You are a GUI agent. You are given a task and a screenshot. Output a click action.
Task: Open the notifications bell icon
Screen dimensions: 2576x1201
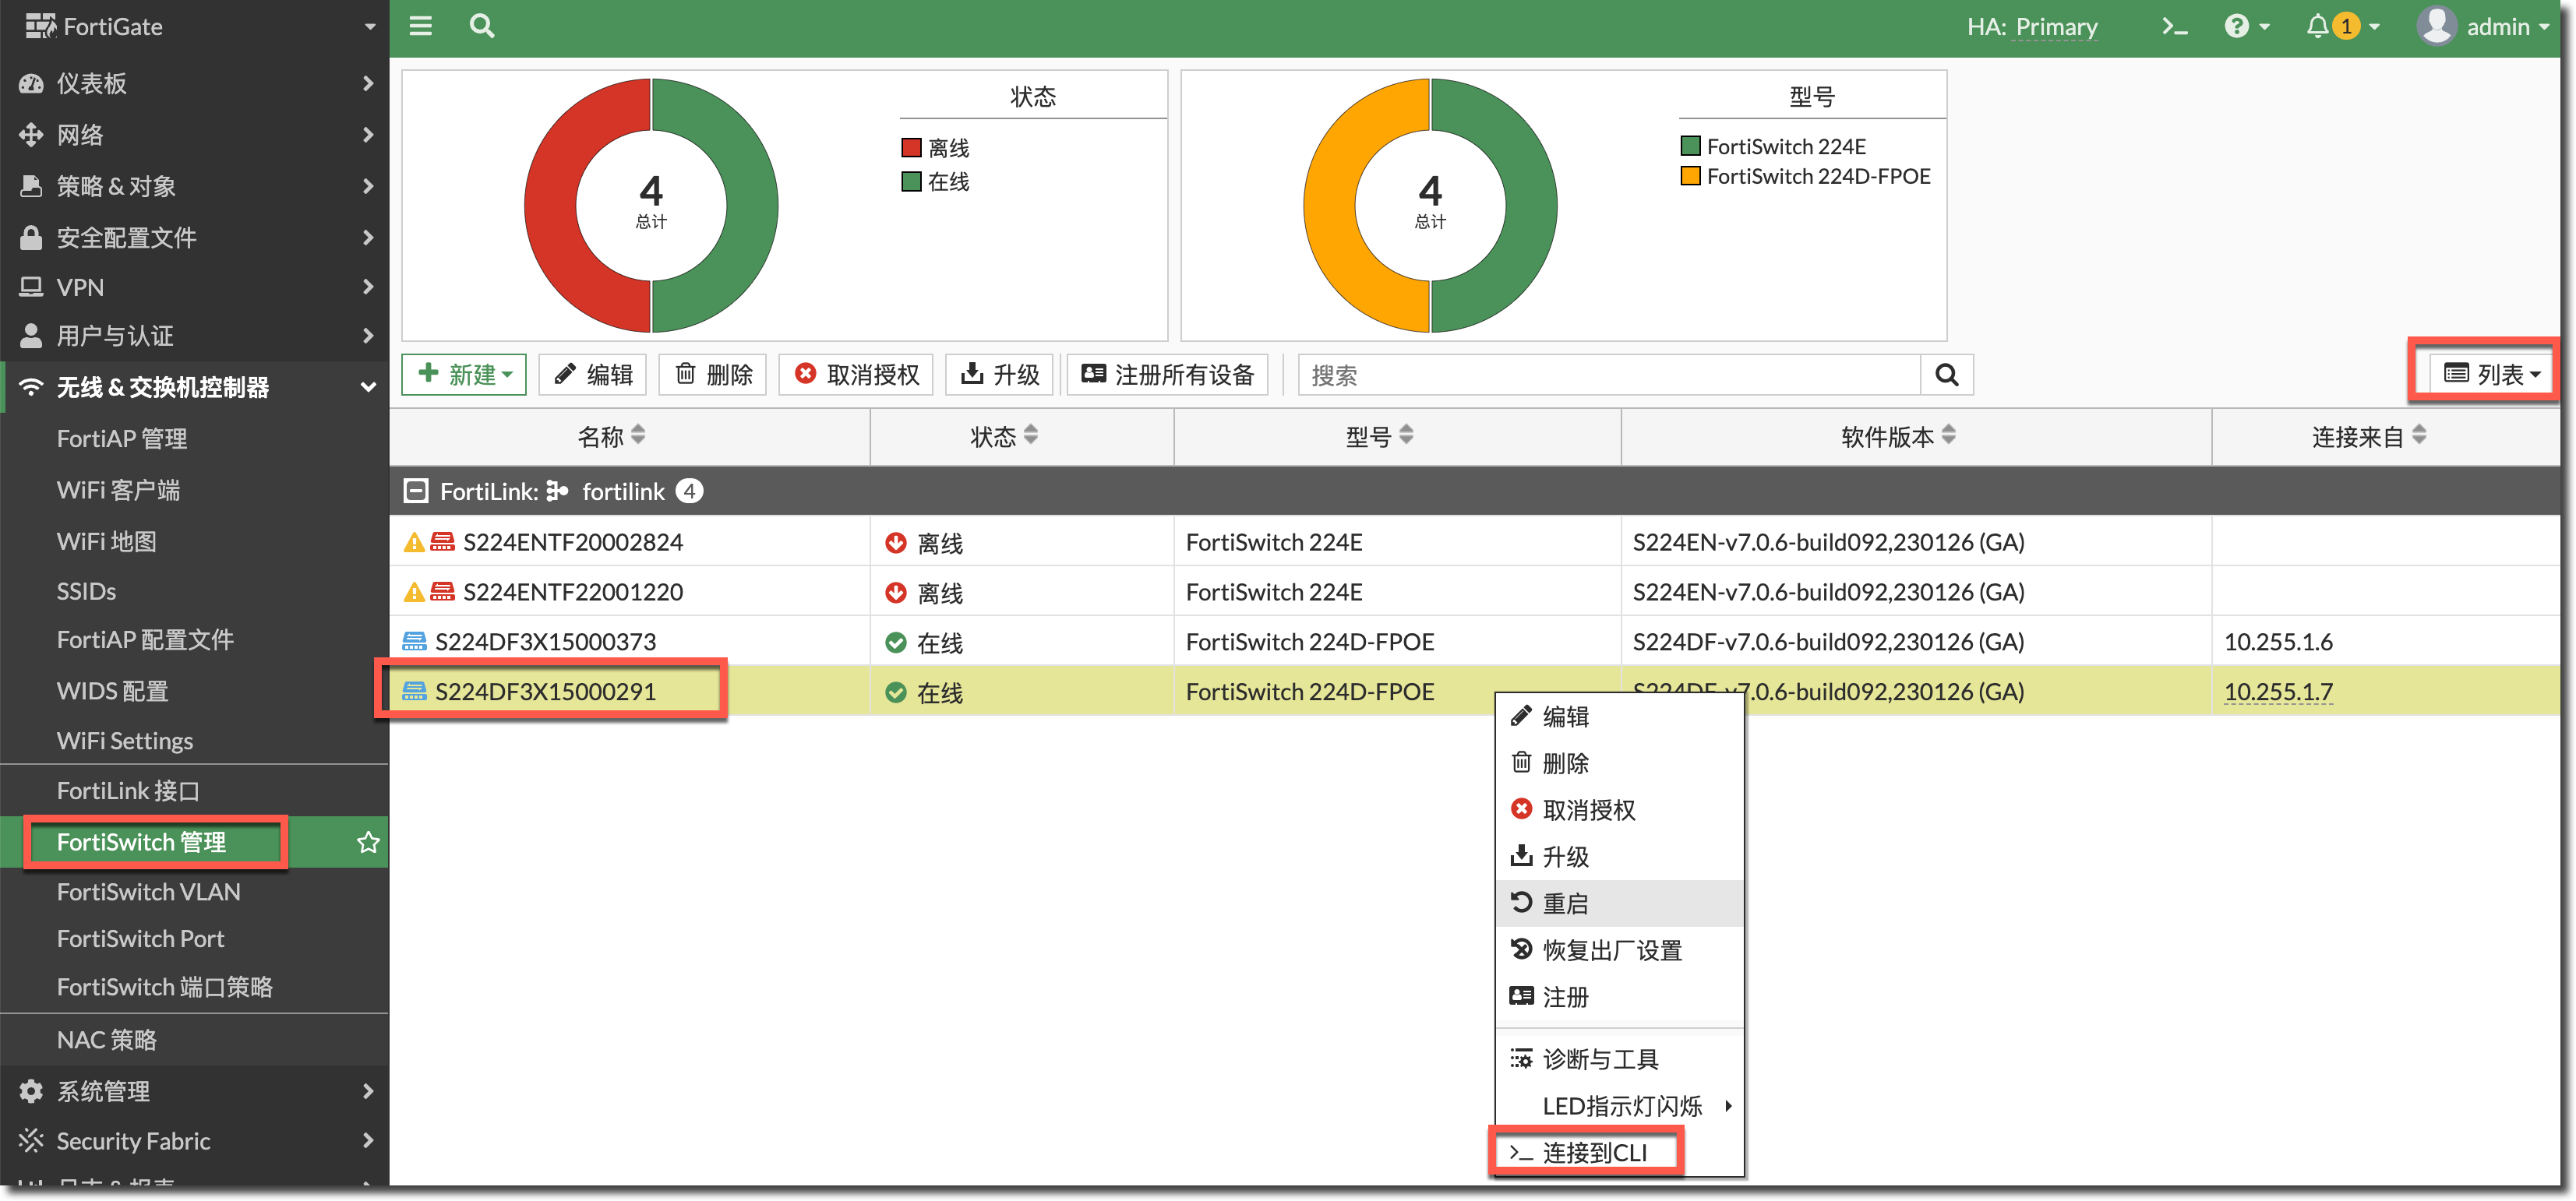click(x=2317, y=27)
